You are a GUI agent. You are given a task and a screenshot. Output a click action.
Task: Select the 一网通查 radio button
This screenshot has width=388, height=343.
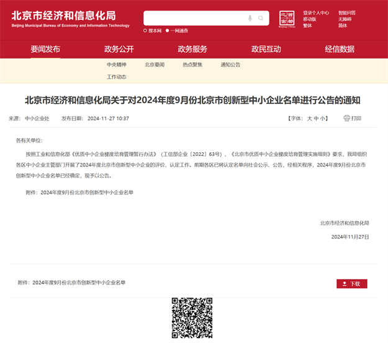168,30
